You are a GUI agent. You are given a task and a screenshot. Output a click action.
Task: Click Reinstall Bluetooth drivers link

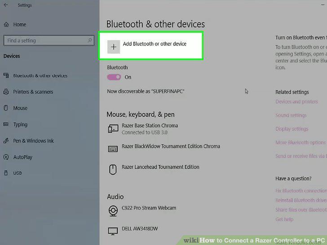(301, 200)
